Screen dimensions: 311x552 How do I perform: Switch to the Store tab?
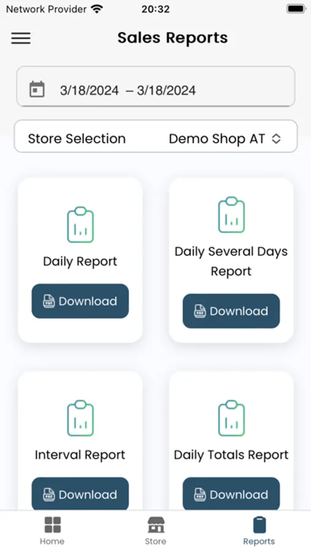point(155,531)
